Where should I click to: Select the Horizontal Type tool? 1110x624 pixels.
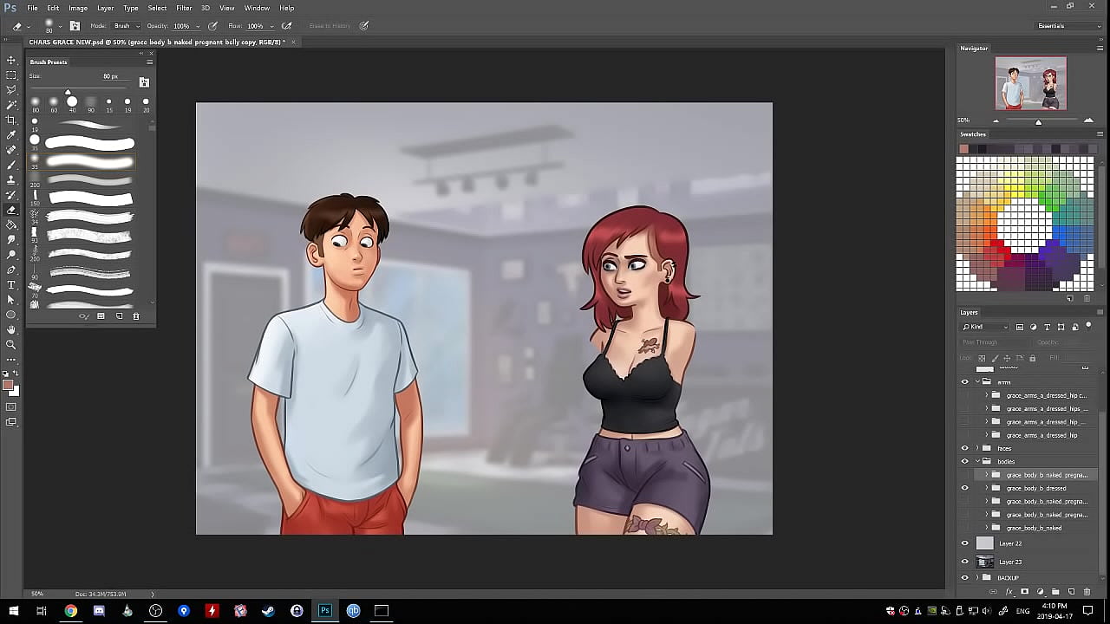(x=11, y=284)
